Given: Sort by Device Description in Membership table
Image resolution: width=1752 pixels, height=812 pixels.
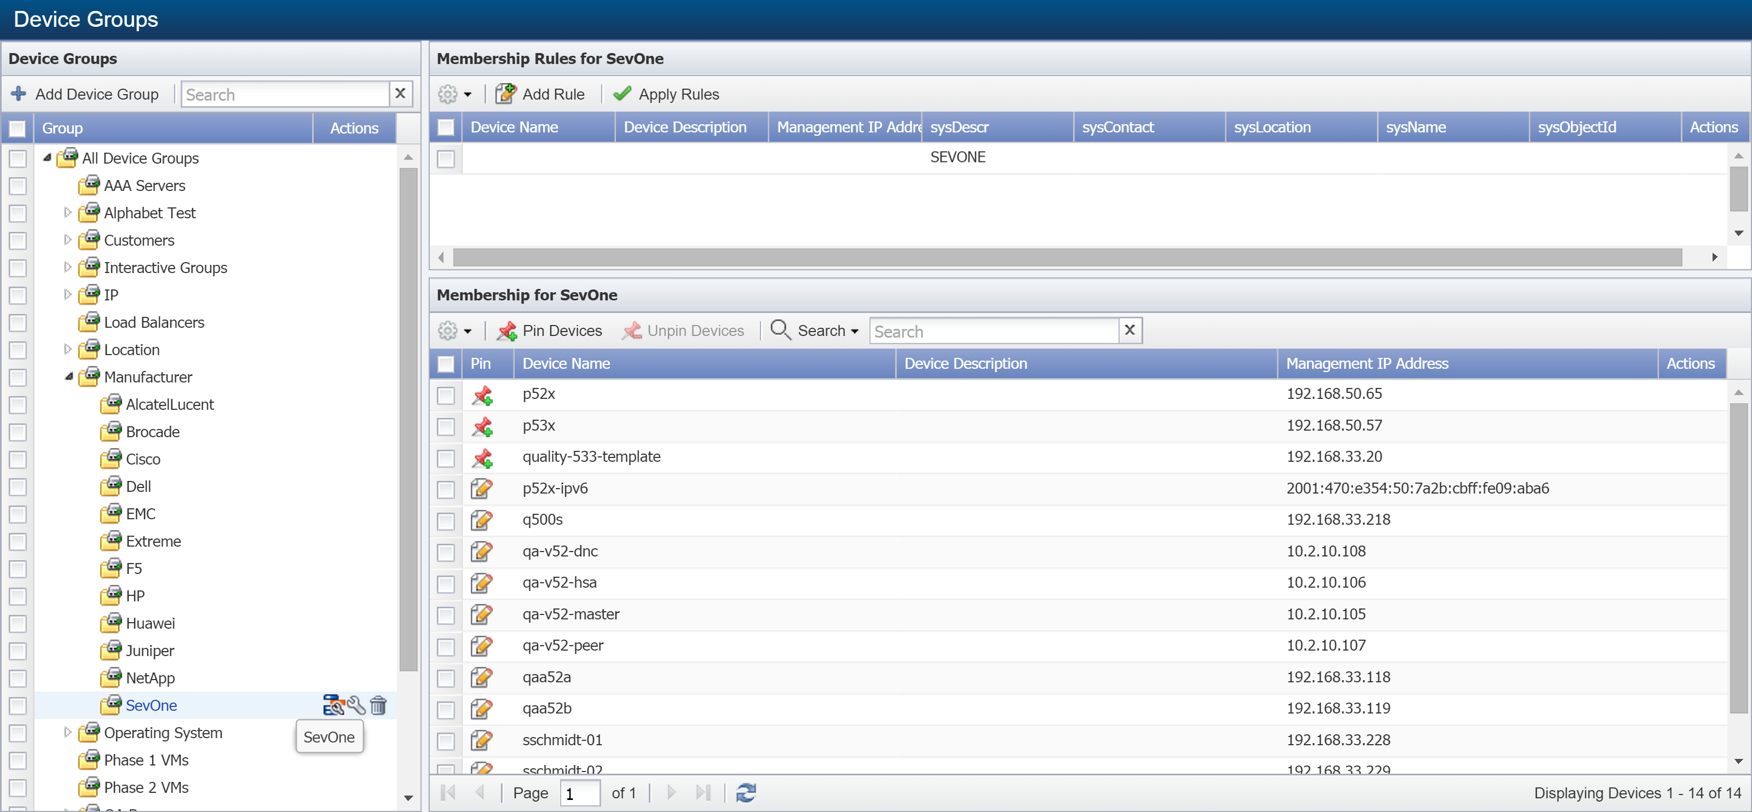Looking at the screenshot, I should pyautogui.click(x=1086, y=363).
